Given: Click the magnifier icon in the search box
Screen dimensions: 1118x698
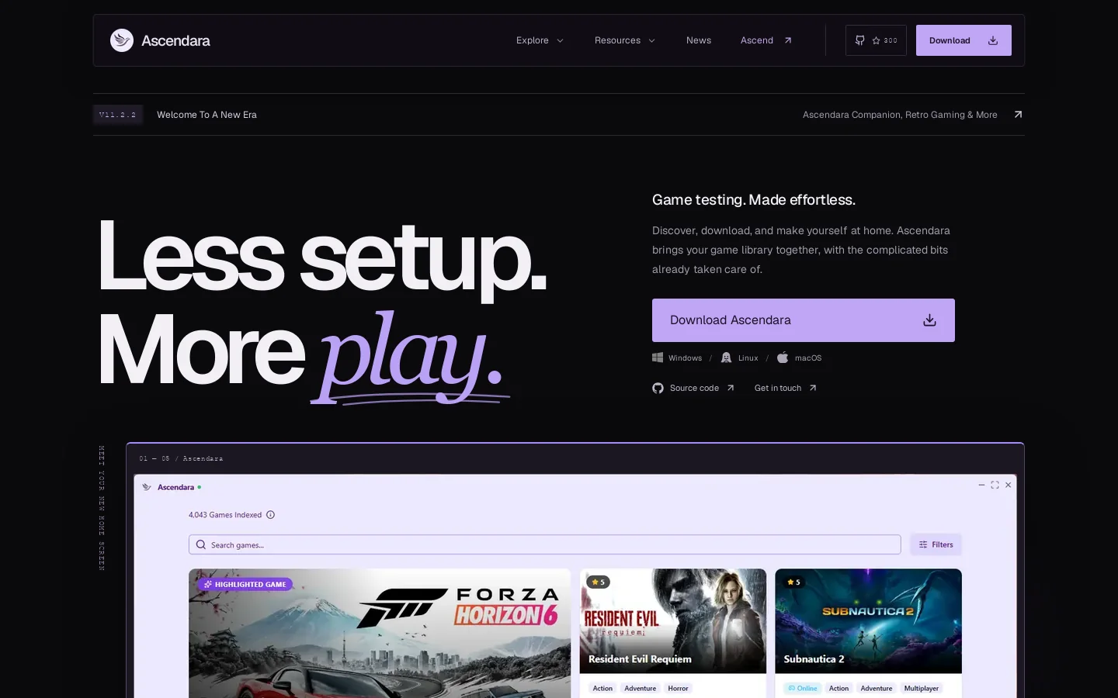Looking at the screenshot, I should (x=201, y=544).
